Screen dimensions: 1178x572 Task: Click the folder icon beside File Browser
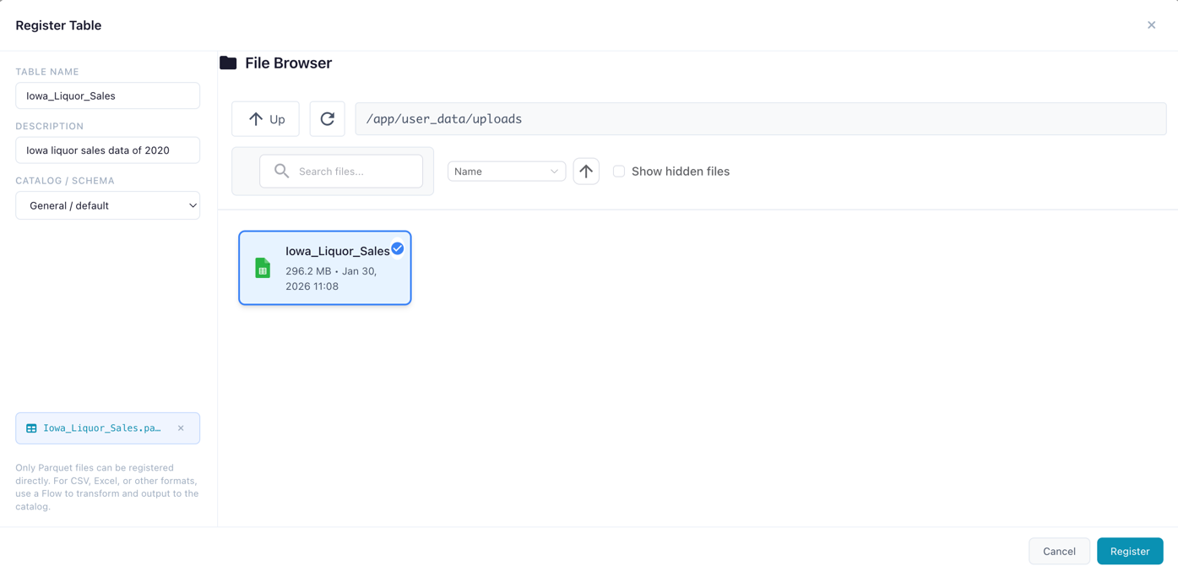228,63
